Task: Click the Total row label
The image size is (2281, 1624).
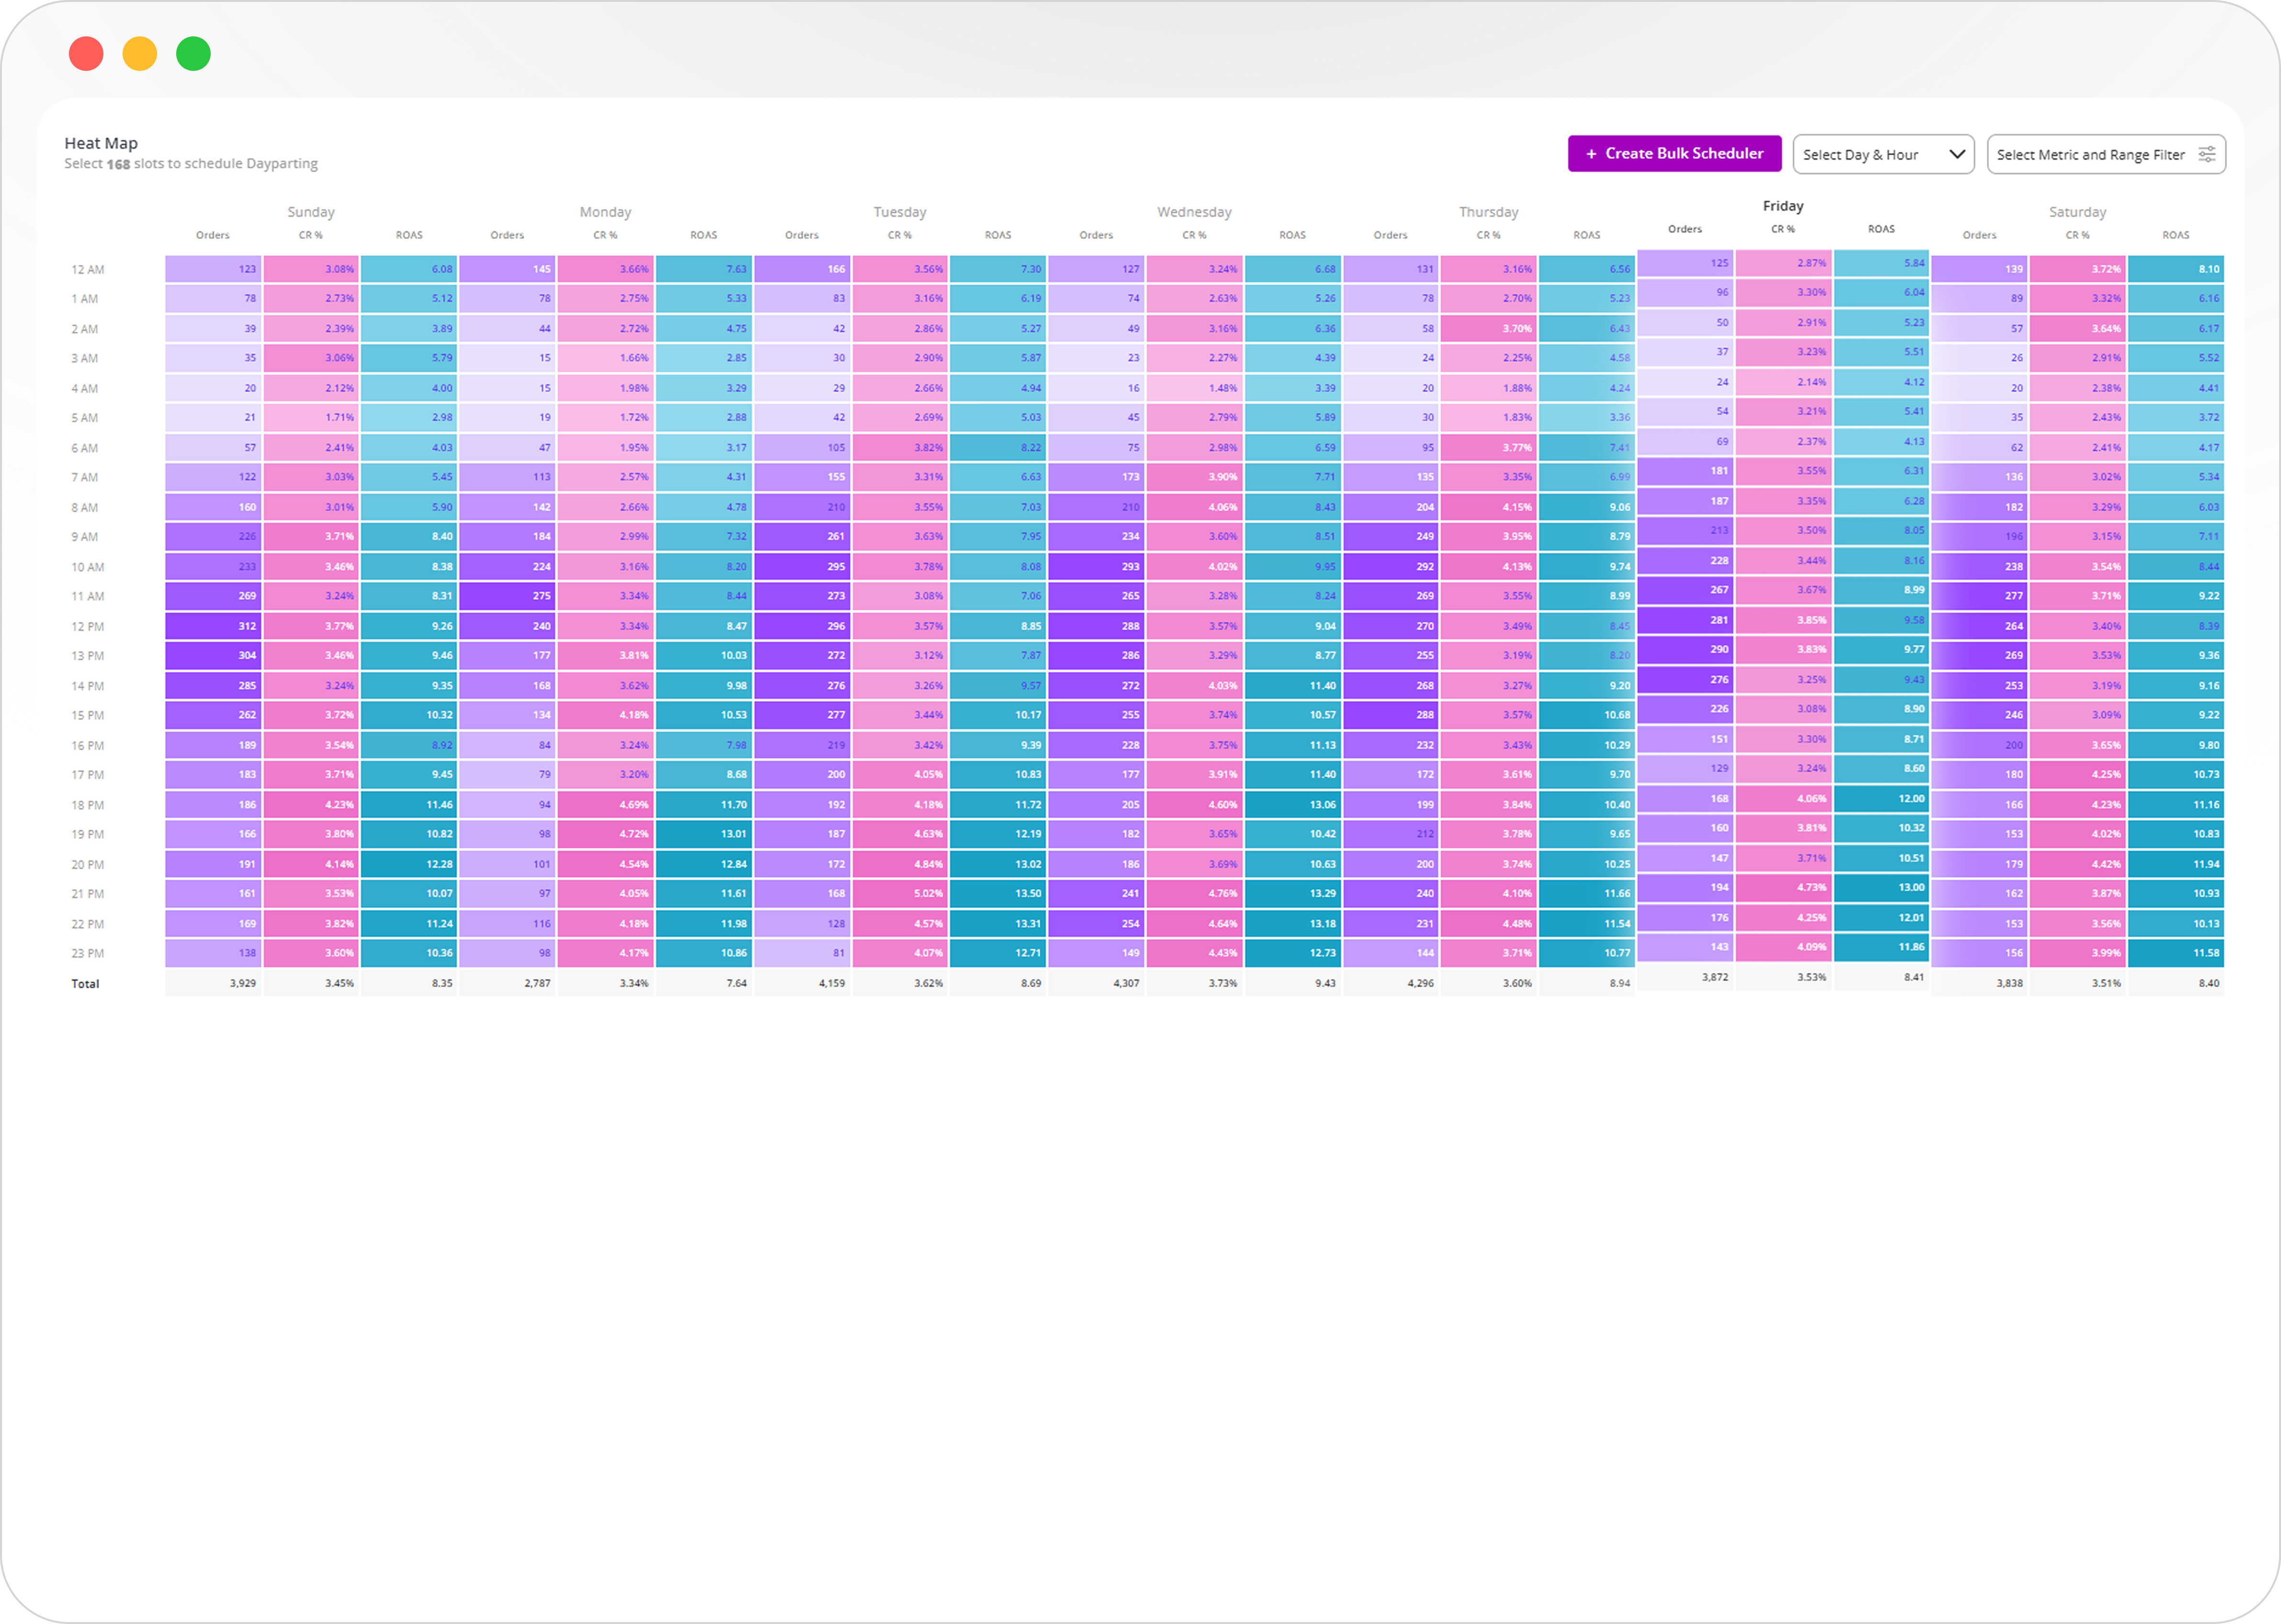Action: pos(85,983)
